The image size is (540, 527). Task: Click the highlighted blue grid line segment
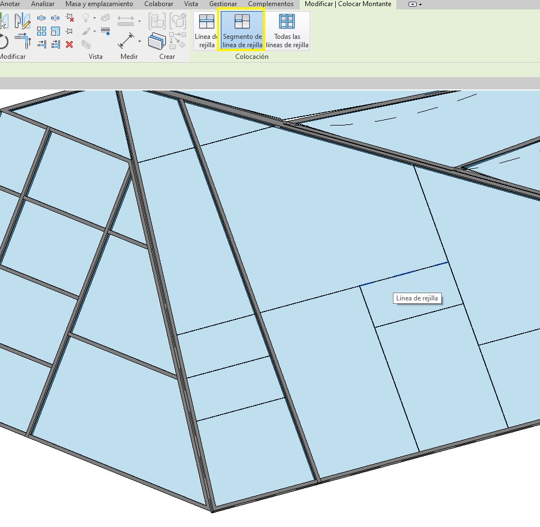[x=403, y=274]
